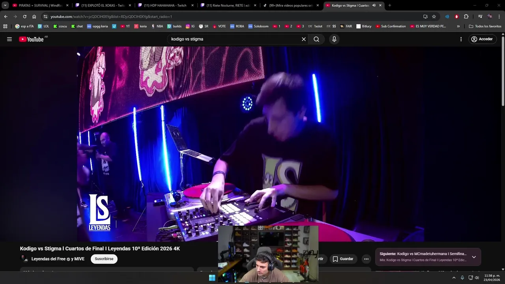Open Chrome extensions puzzle icon
The width and height of the screenshot is (505, 284).
coord(466,17)
